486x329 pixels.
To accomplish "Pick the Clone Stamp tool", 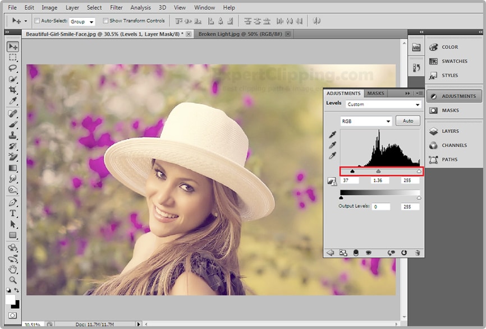I will pos(12,135).
